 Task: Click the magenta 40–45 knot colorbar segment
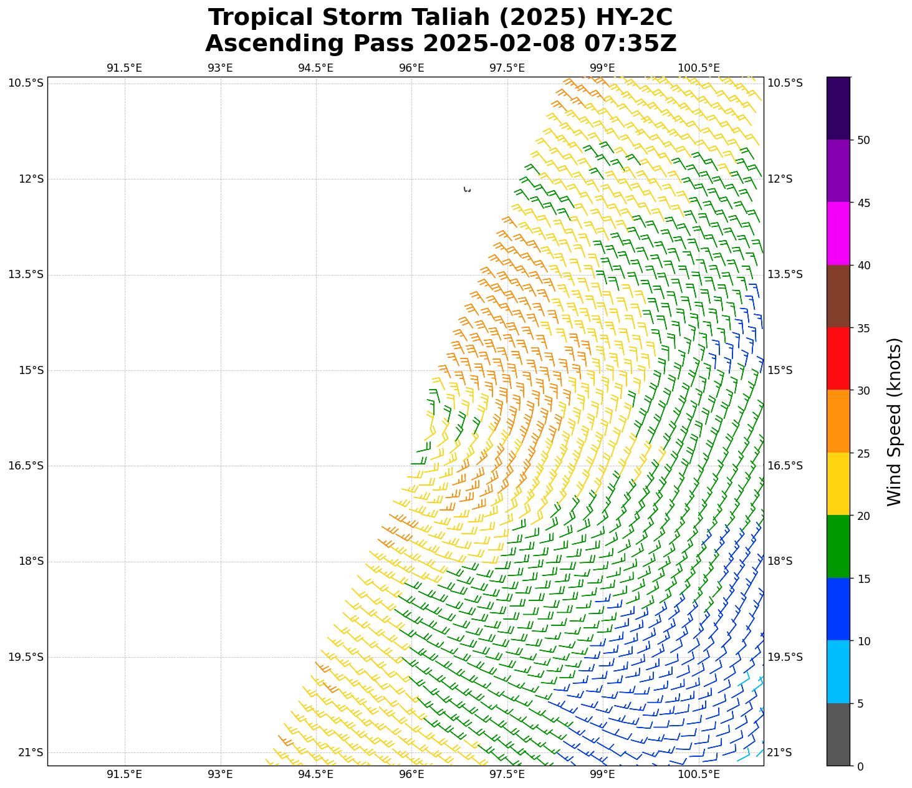click(838, 233)
